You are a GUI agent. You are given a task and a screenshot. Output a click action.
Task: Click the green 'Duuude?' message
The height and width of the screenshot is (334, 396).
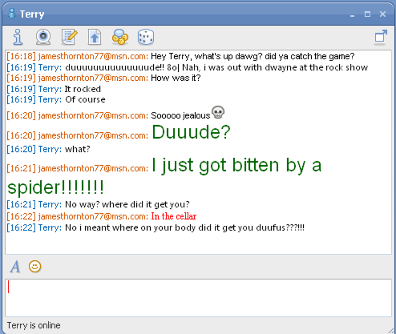191,132
